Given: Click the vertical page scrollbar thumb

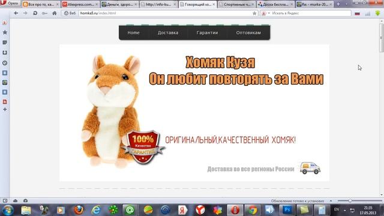Looking at the screenshot, I should [x=382, y=37].
